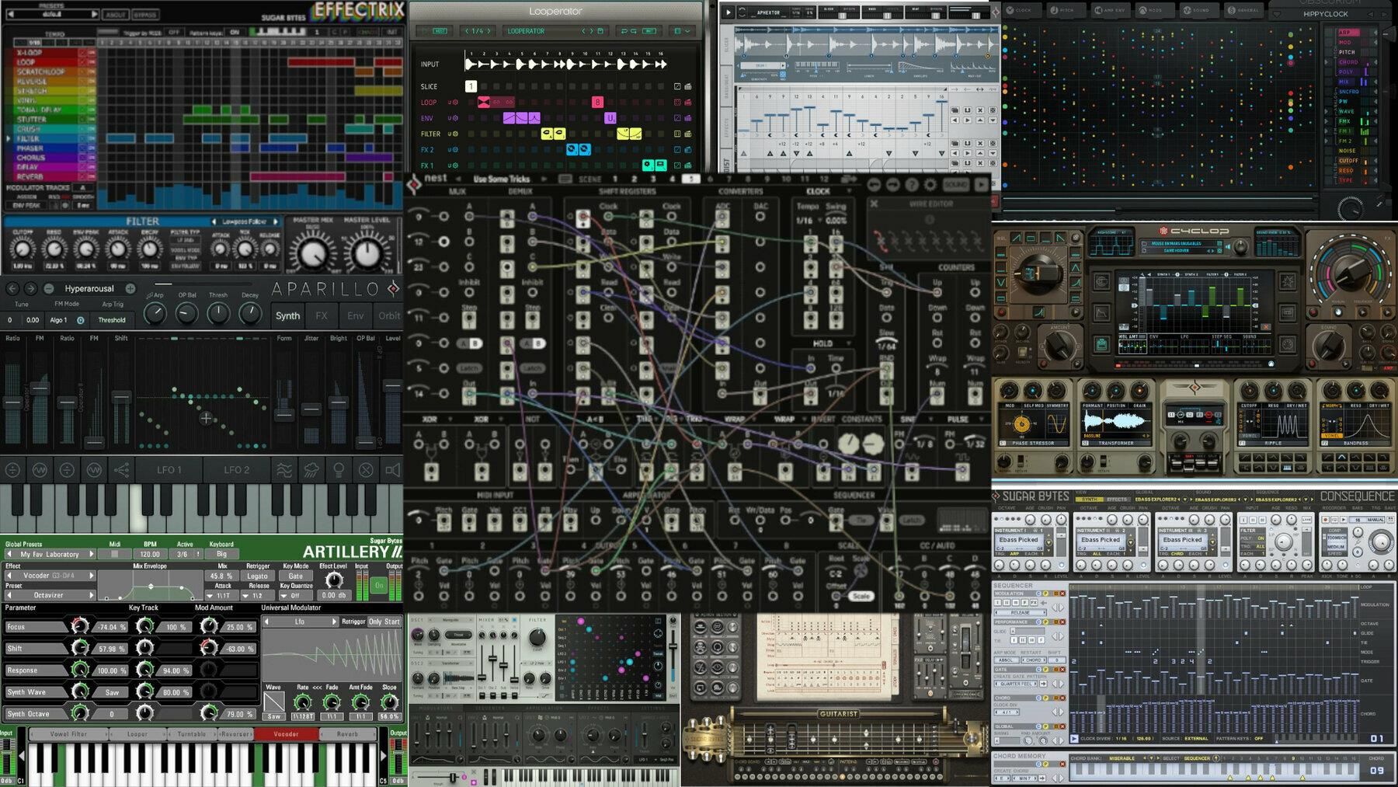Click the LFO 2 button in Aparillo
Image resolution: width=1398 pixels, height=787 pixels.
[x=237, y=469]
